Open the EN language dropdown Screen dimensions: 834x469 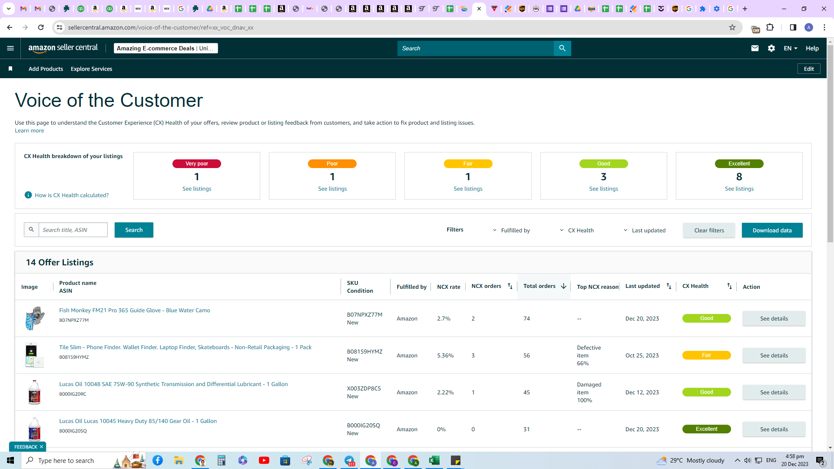[791, 48]
